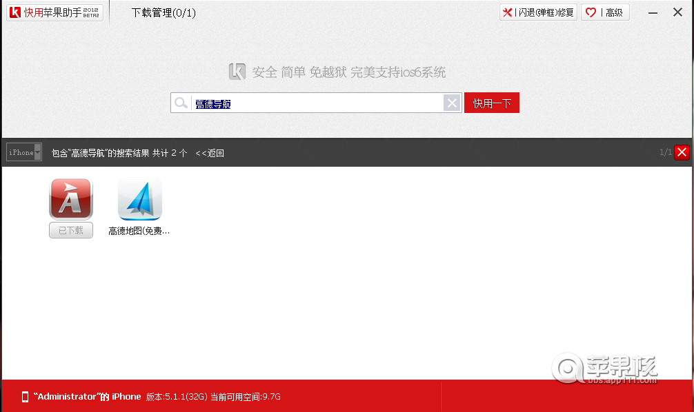The width and height of the screenshot is (694, 412).
Task: Click the heart icon on the 高级 button
Action: click(590, 12)
